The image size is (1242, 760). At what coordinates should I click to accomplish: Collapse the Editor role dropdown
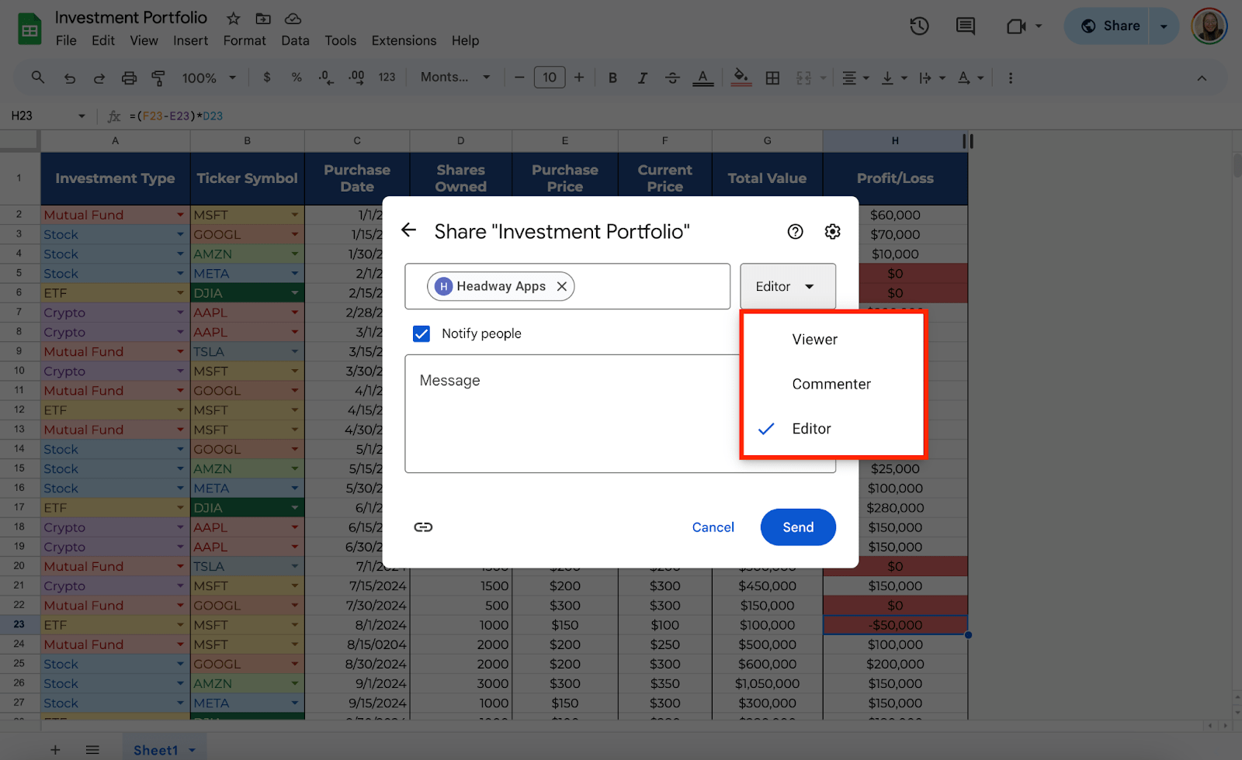787,286
